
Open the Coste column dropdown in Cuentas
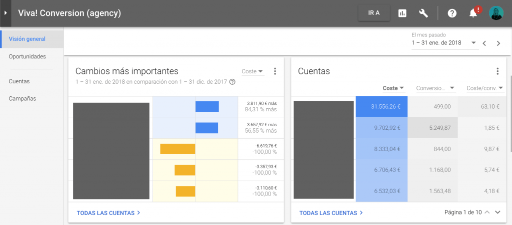[393, 88]
